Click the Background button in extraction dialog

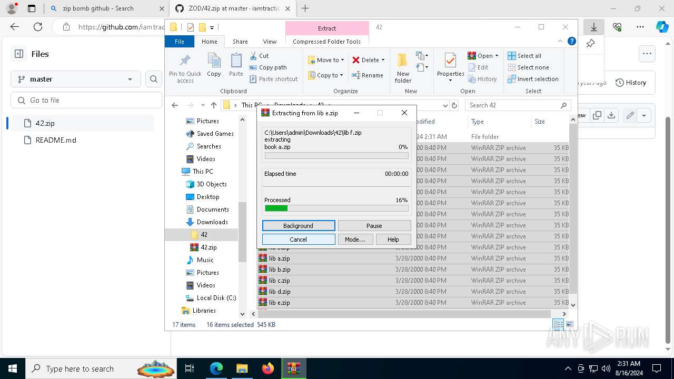[x=299, y=226]
